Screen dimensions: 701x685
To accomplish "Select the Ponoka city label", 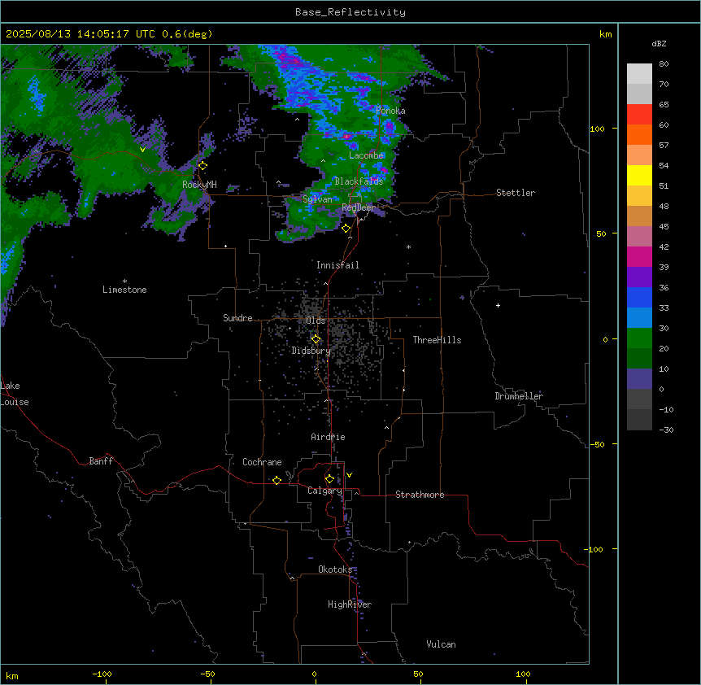I will (390, 111).
